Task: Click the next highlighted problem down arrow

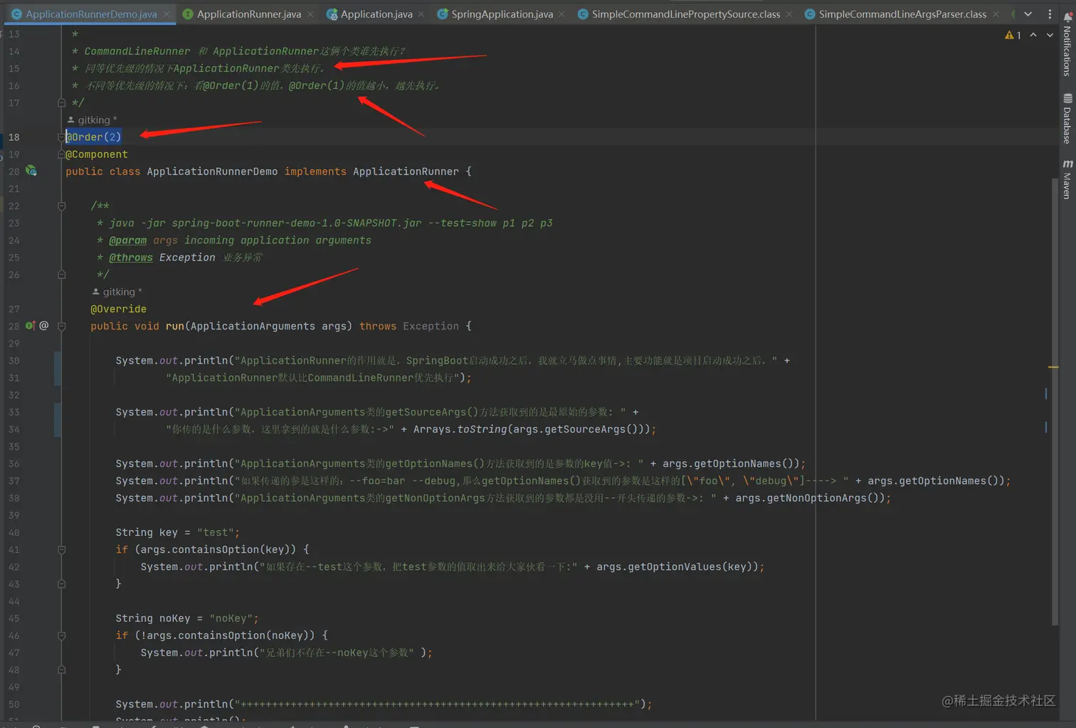Action: click(1049, 34)
